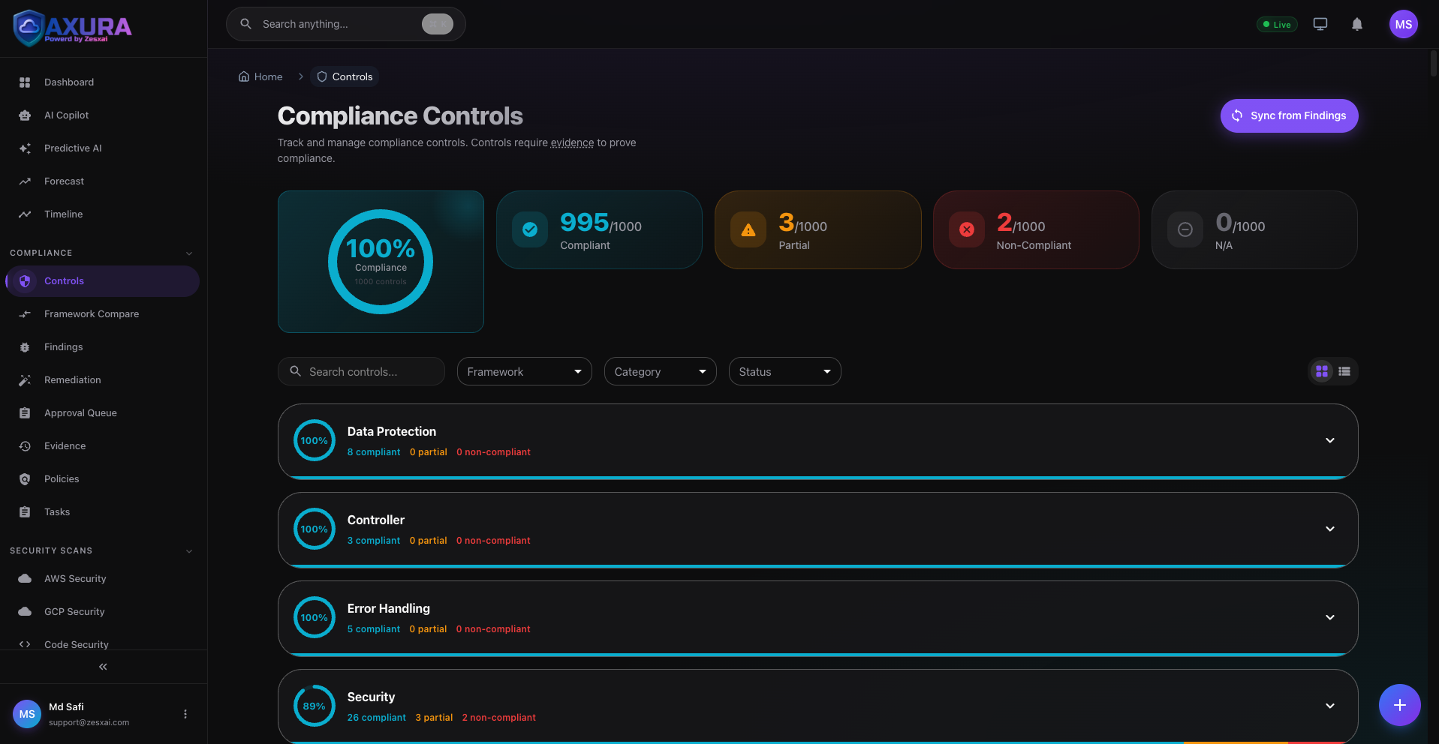
Task: Collapse the sidebar with double chevron
Action: [x=103, y=667]
